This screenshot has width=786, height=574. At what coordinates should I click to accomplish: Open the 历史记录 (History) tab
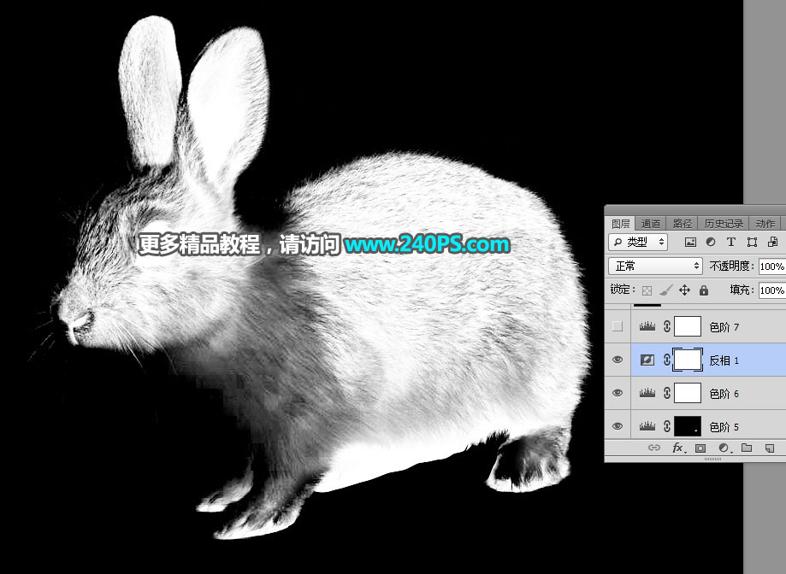[x=724, y=224]
